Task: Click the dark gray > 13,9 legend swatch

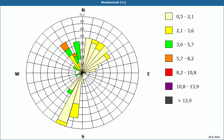Action: (169, 100)
